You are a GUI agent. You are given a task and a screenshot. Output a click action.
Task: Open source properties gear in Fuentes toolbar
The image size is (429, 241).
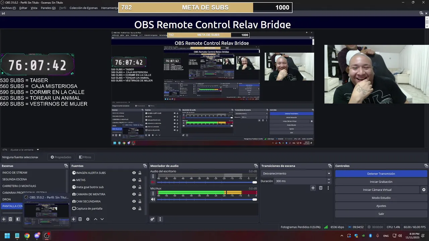88,219
